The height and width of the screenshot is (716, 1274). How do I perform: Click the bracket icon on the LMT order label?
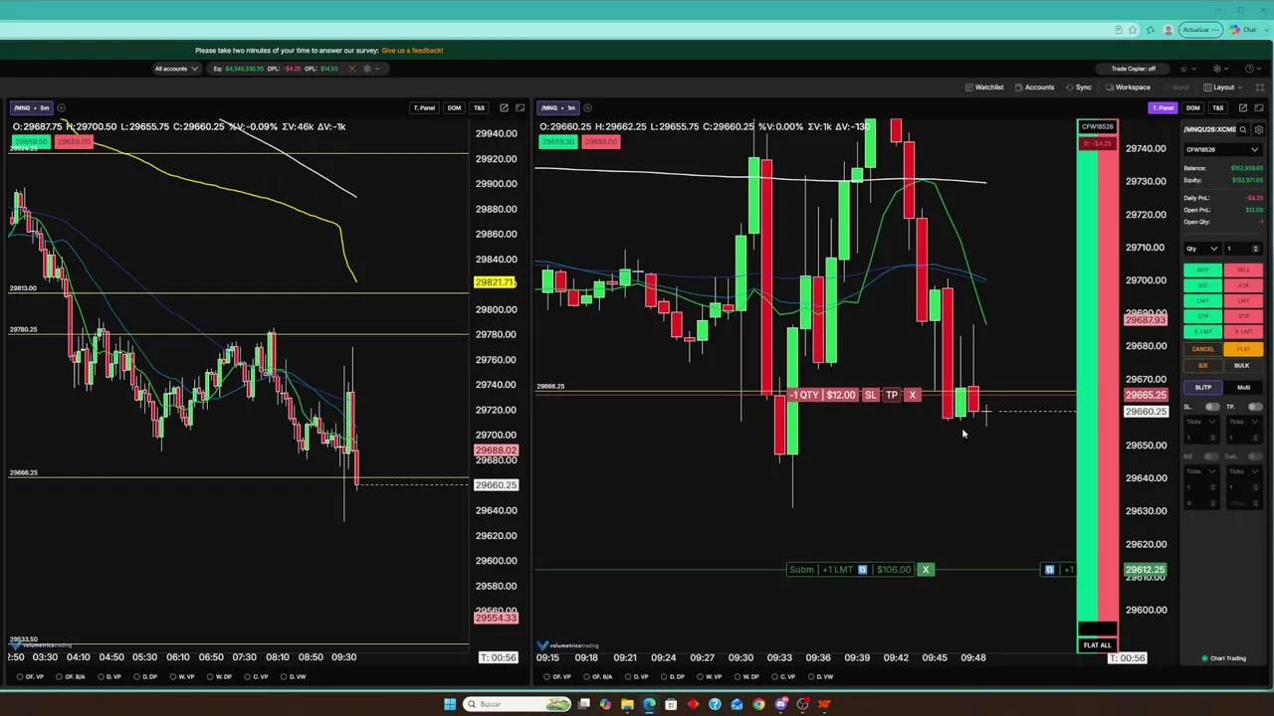tap(862, 570)
